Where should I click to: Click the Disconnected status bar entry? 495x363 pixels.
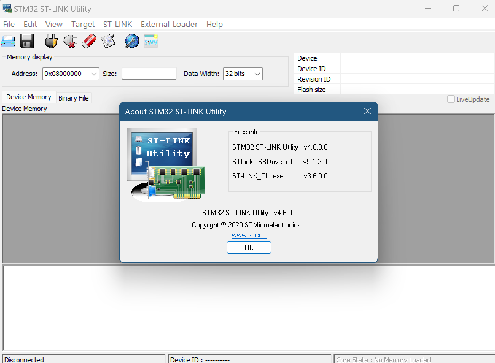84,359
